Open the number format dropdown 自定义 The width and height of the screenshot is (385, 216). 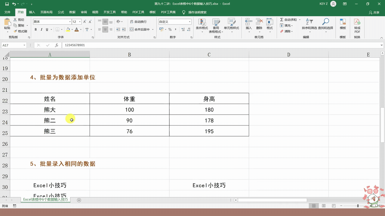click(189, 22)
